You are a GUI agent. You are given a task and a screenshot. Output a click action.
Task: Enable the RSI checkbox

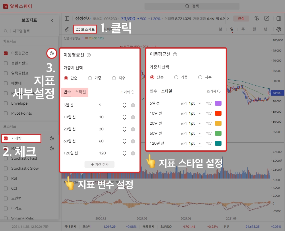click(x=6, y=178)
